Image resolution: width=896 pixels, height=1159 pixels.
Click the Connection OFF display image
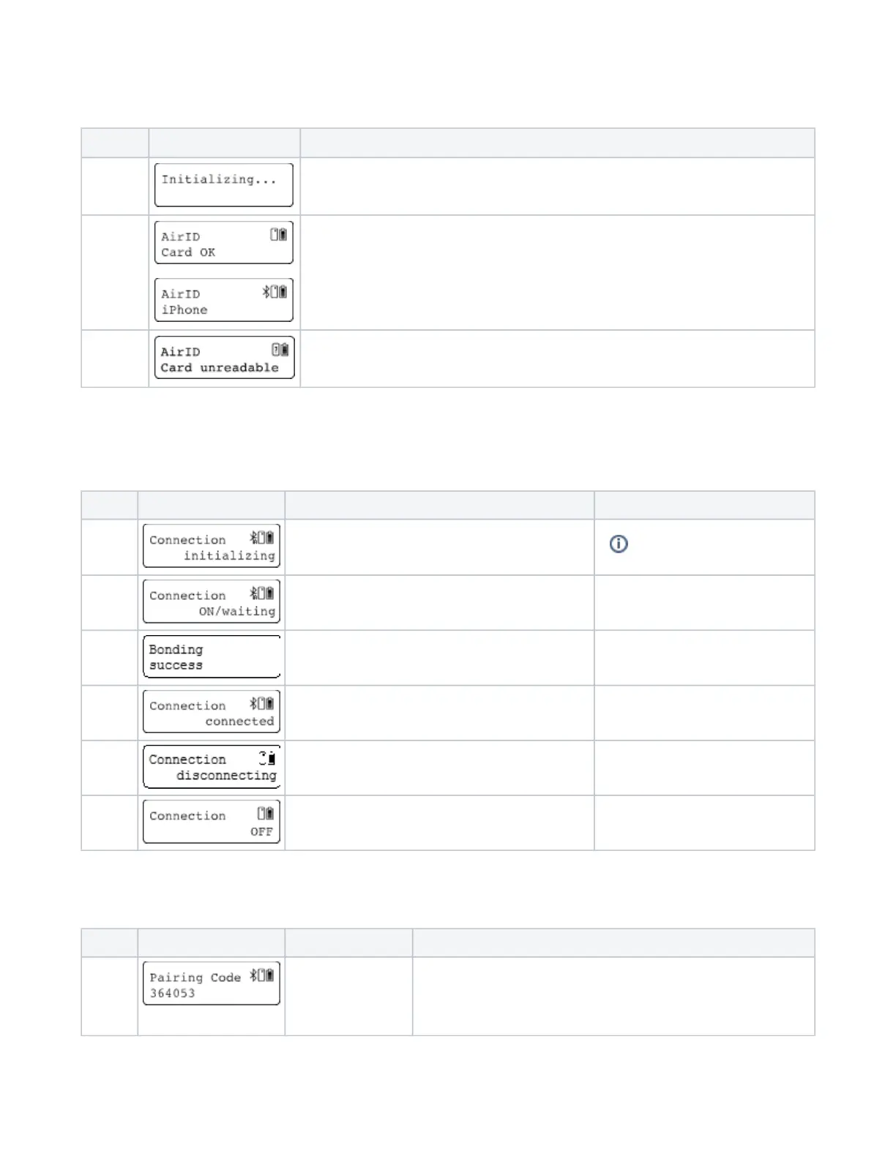[x=212, y=822]
